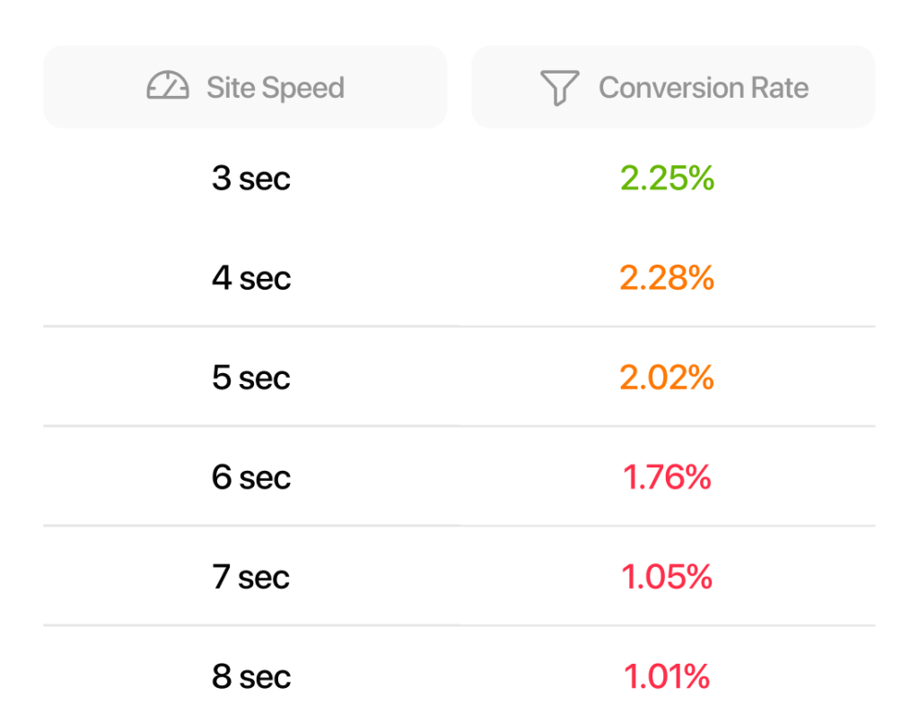Select the 8 sec site speed entry
The width and height of the screenshot is (919, 723).
(x=251, y=676)
